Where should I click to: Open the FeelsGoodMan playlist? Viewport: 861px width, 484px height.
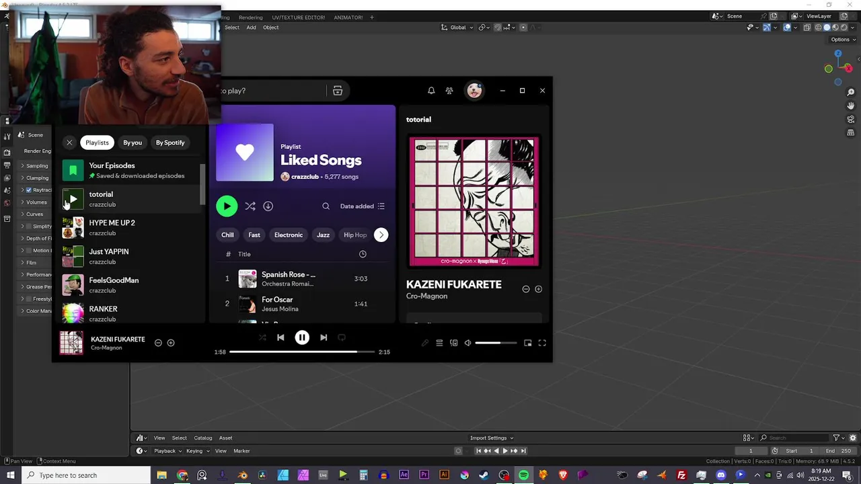pyautogui.click(x=131, y=285)
